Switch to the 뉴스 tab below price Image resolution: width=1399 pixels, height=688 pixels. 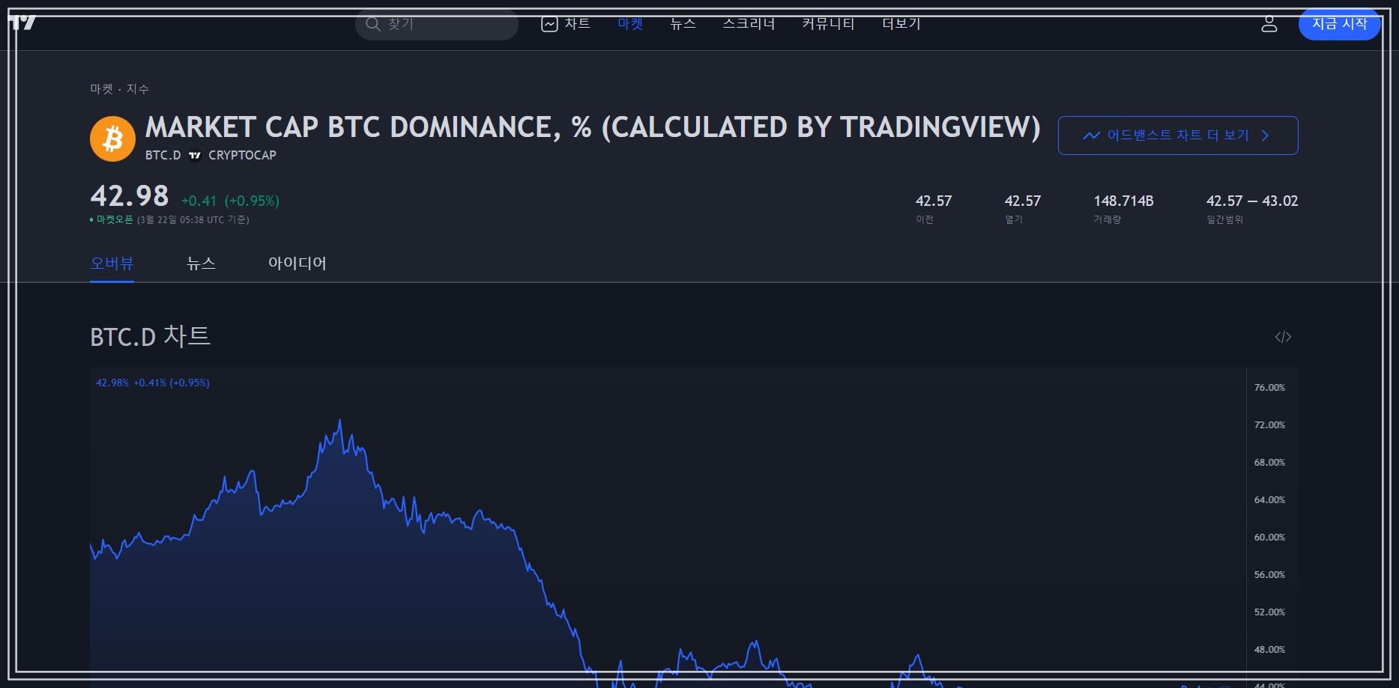point(201,264)
